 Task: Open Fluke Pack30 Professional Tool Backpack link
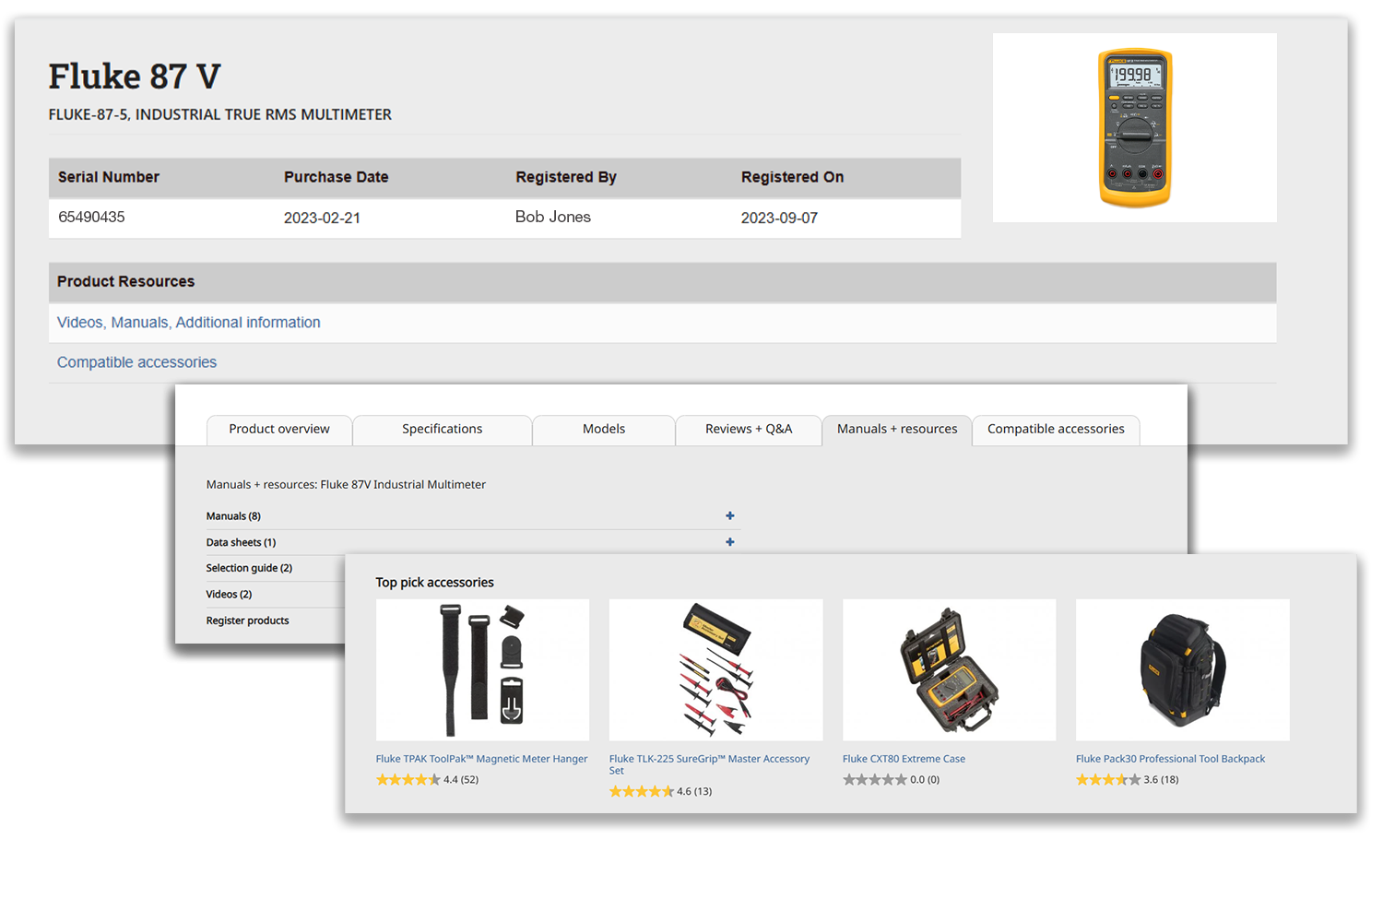(x=1170, y=759)
